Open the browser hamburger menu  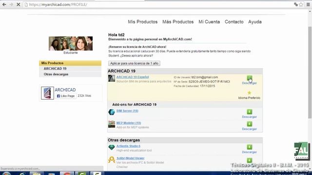(x=308, y=4)
